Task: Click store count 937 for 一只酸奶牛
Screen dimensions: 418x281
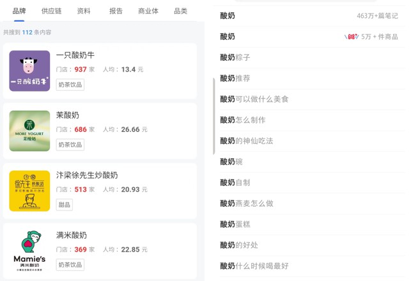Action: tap(81, 69)
